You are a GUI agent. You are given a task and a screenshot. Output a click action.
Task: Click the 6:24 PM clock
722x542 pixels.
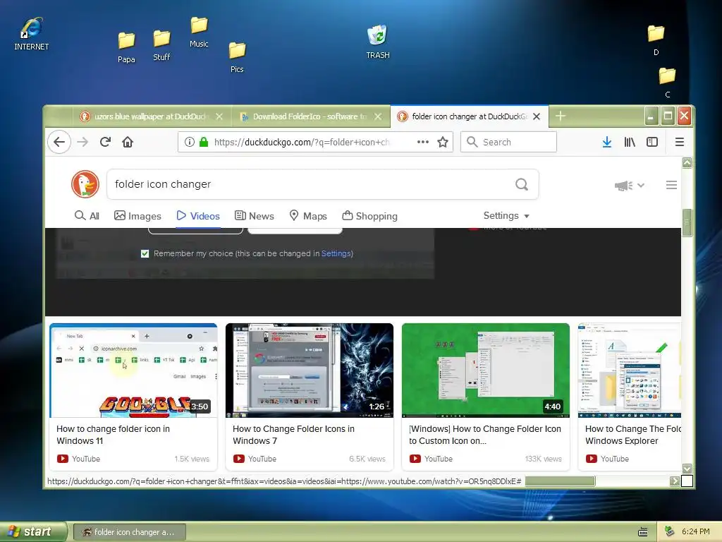point(696,531)
